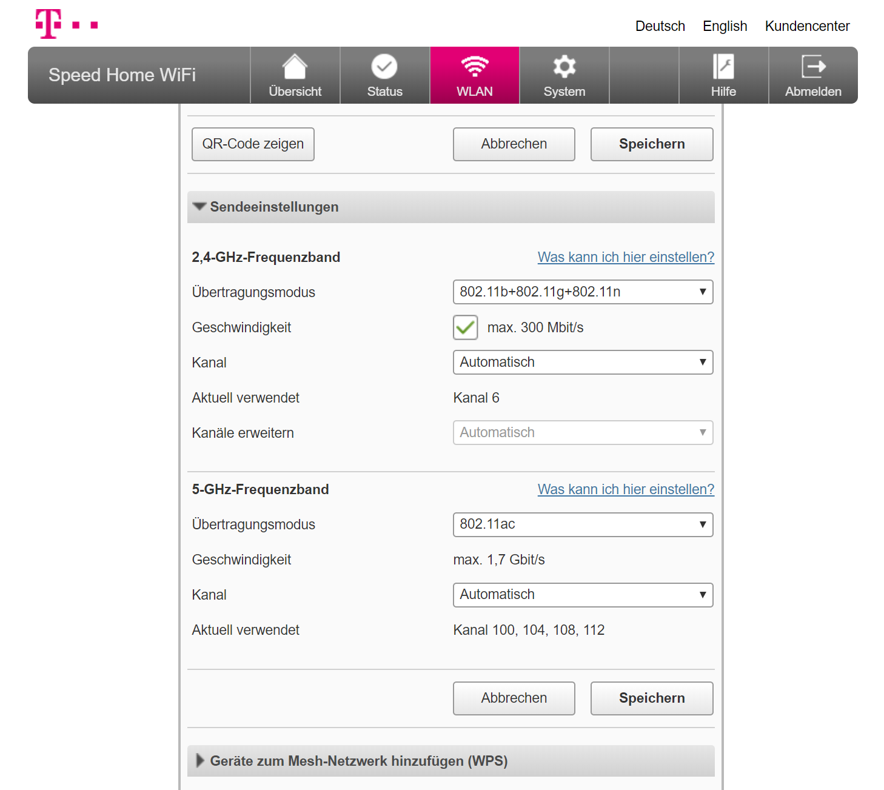Open the System gear icon
The image size is (884, 790).
(564, 66)
